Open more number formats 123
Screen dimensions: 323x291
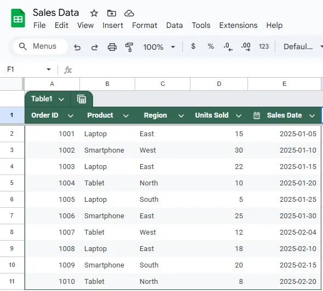(264, 46)
